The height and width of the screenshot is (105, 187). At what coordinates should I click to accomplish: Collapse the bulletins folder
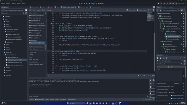3,27
